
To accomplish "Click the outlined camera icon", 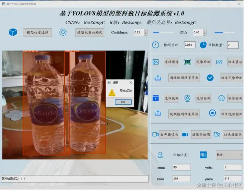I will tap(155, 135).
